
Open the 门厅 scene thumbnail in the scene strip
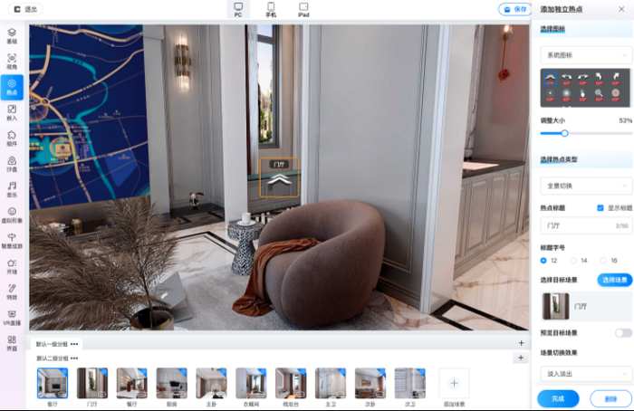[92, 383]
